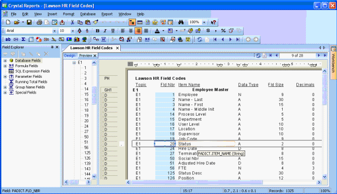Viewport: 337px width, 194px height.
Task: Toggle Italic formatting
Action: (105, 31)
